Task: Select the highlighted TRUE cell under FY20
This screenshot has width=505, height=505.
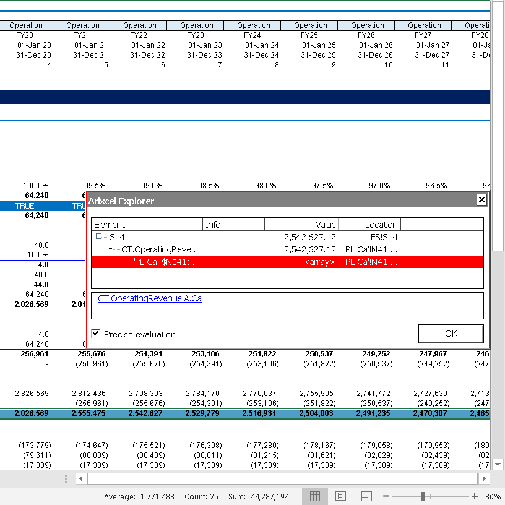Action: [x=25, y=205]
